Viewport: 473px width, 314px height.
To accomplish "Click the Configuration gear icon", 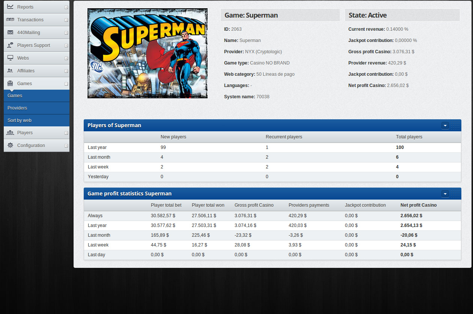I will pos(10,145).
